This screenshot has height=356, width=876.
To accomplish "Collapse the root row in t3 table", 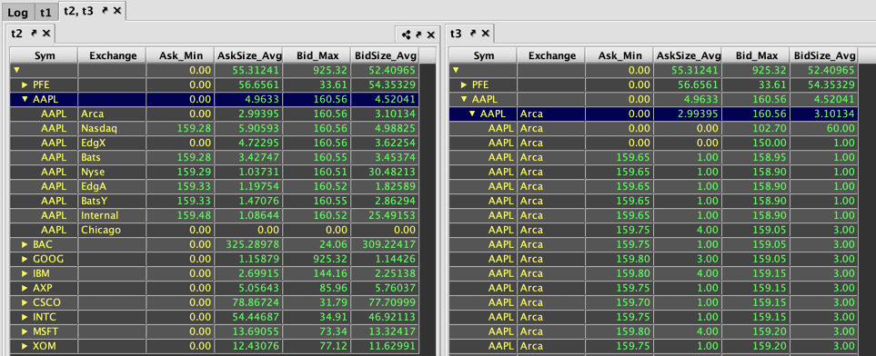I will point(456,70).
